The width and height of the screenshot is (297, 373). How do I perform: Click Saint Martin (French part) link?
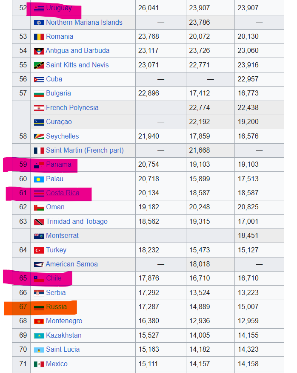coord(85,150)
